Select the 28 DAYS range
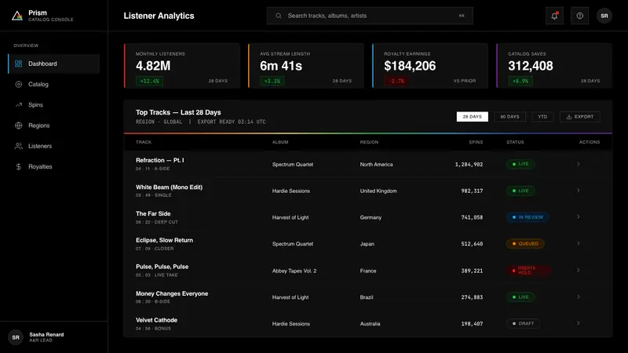This screenshot has height=353, width=628. tap(473, 116)
